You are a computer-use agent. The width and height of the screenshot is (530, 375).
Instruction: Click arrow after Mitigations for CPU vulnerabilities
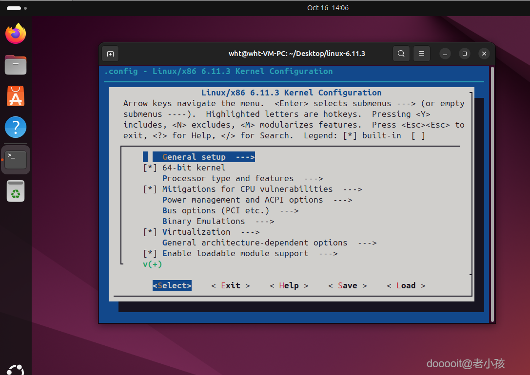pyautogui.click(x=353, y=189)
